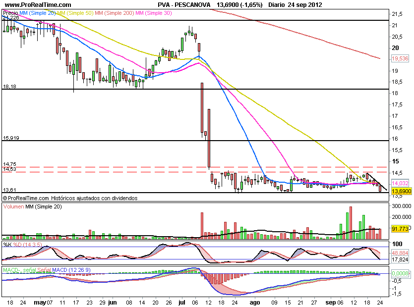Click the red MM (Simple 200) label
The height and width of the screenshot is (307, 414).
(x=115, y=11)
